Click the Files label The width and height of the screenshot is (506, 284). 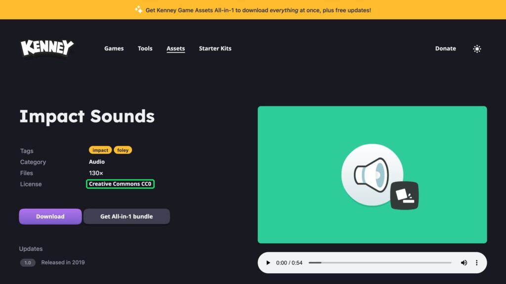[27, 173]
